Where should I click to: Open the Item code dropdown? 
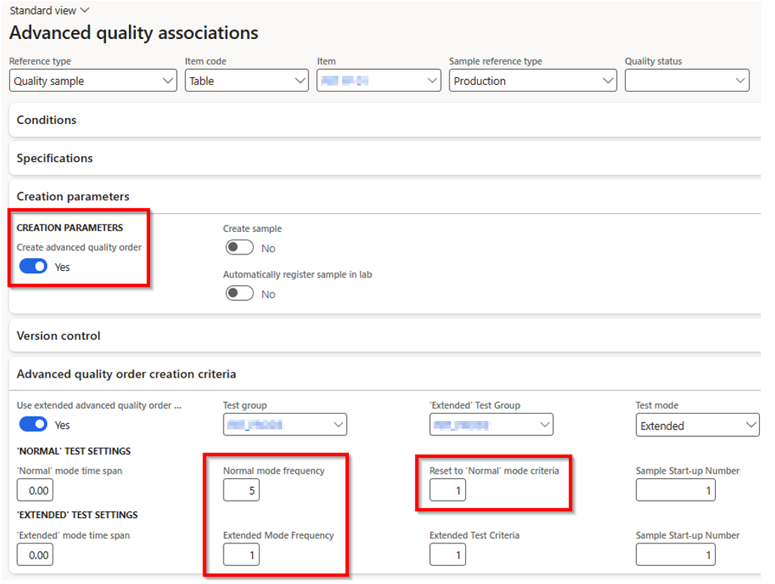(x=246, y=81)
